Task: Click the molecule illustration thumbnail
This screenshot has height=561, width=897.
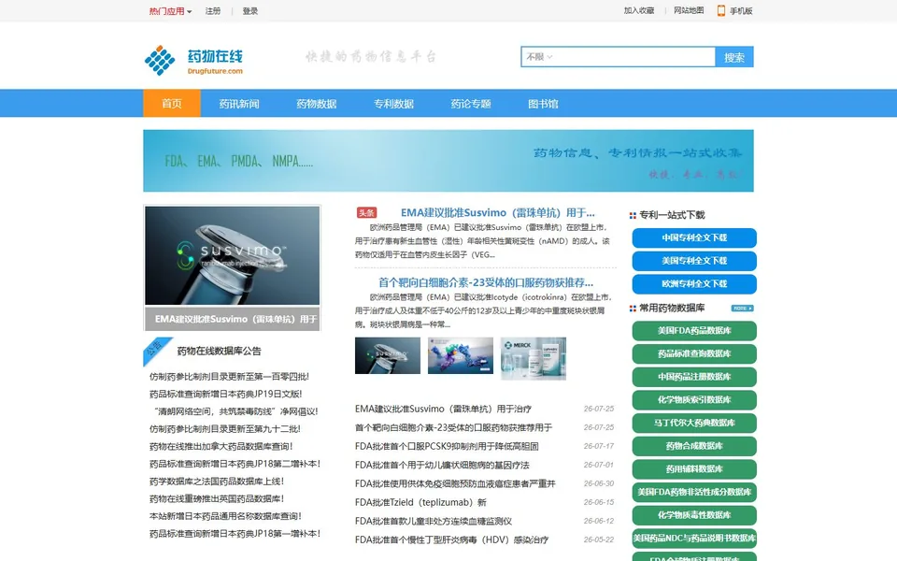Action: (461, 355)
